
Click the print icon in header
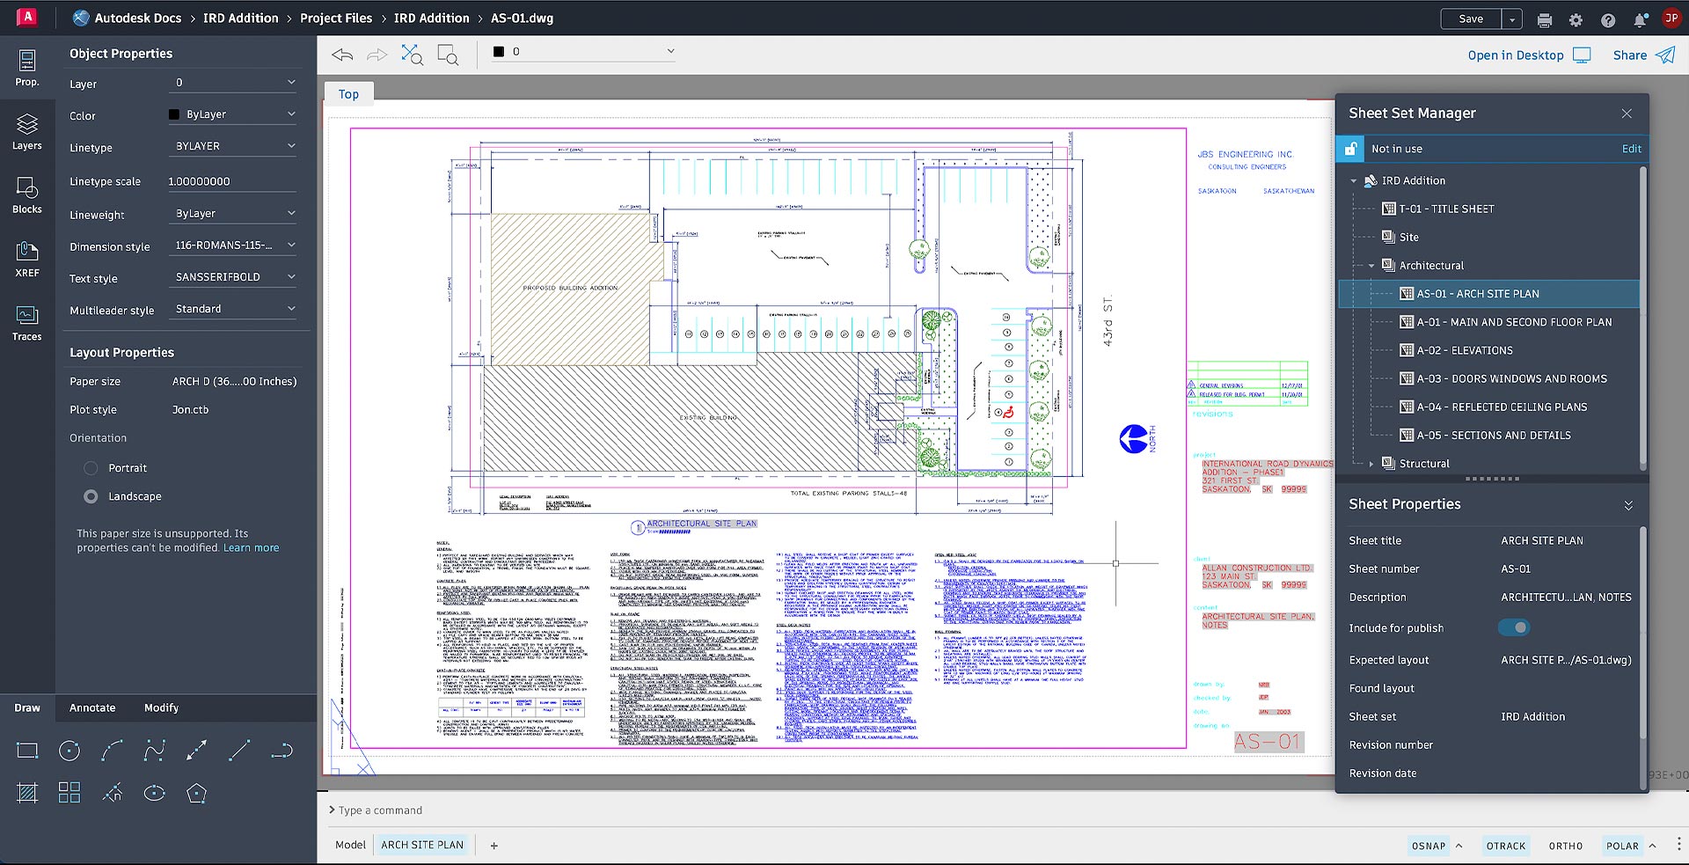coord(1544,19)
